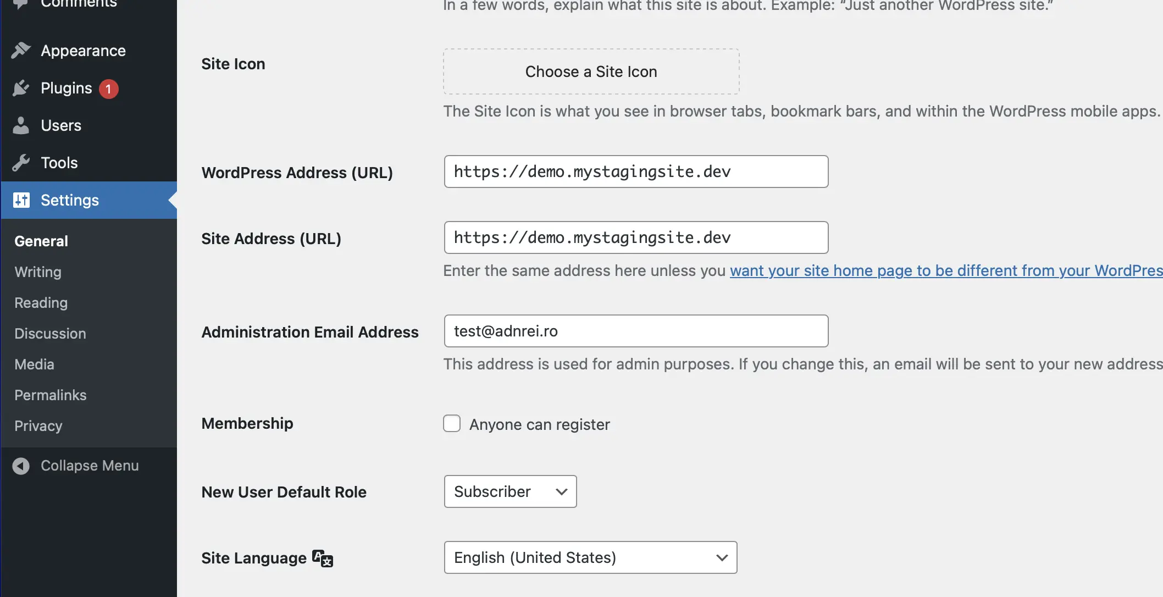
Task: Click the Collapse Menu arrow icon
Action: pyautogui.click(x=21, y=466)
